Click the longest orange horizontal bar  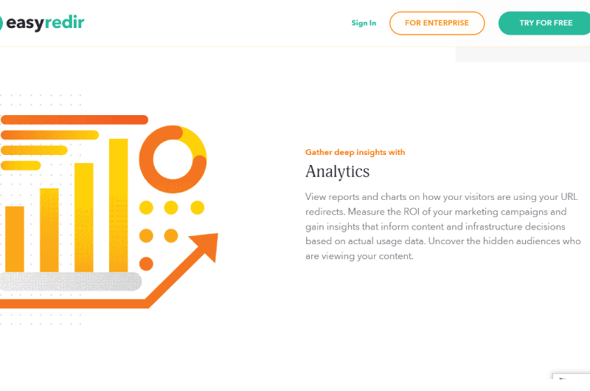click(74, 120)
